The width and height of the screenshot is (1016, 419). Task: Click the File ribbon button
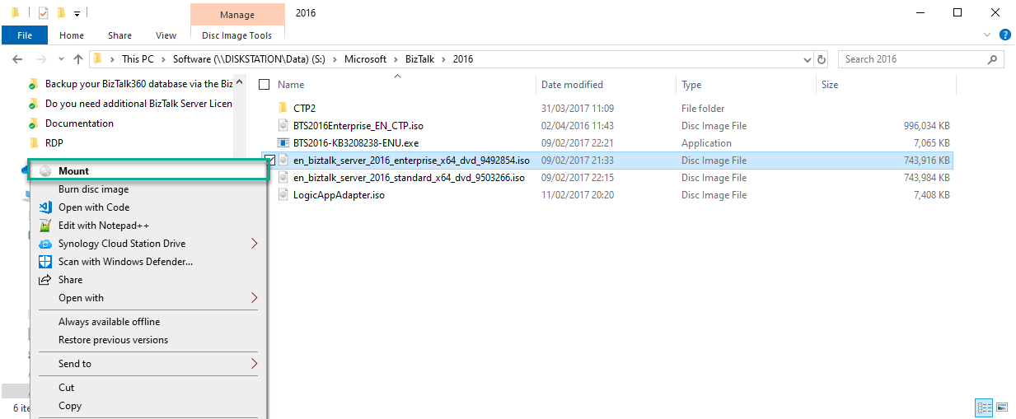click(25, 35)
